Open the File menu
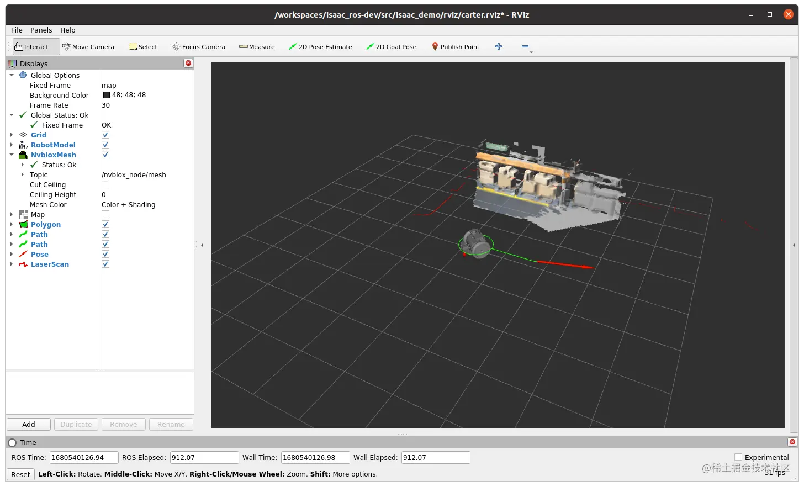The image size is (804, 487). coord(17,30)
